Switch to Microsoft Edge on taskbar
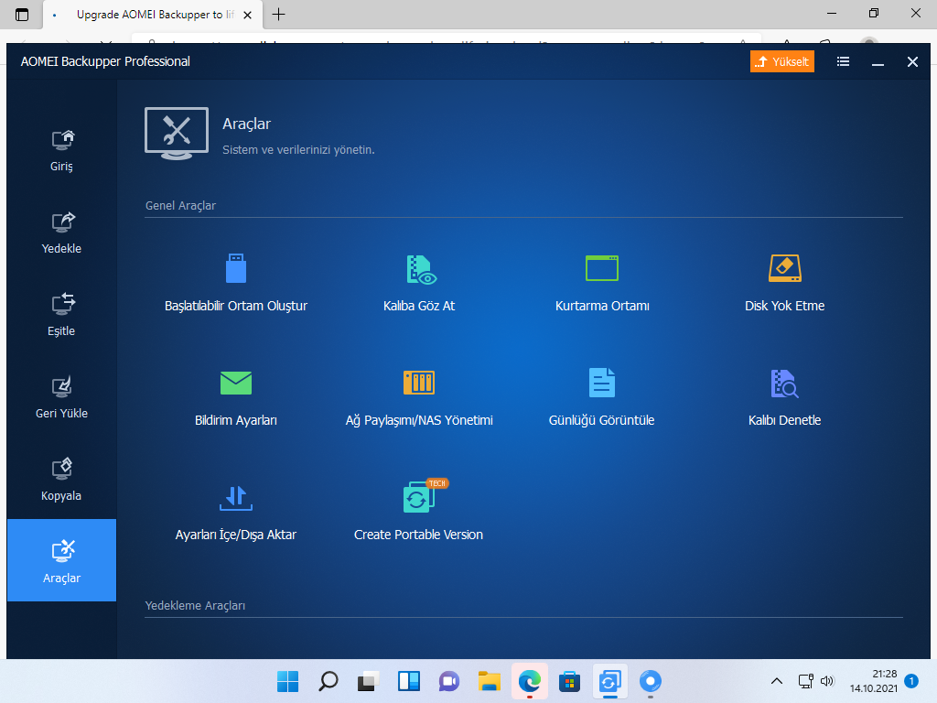937x703 pixels. tap(530, 681)
